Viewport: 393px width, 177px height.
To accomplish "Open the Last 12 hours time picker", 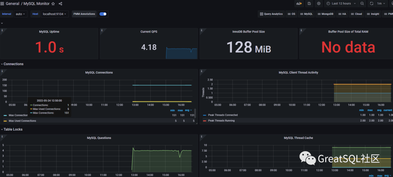I will pyautogui.click(x=341, y=4).
